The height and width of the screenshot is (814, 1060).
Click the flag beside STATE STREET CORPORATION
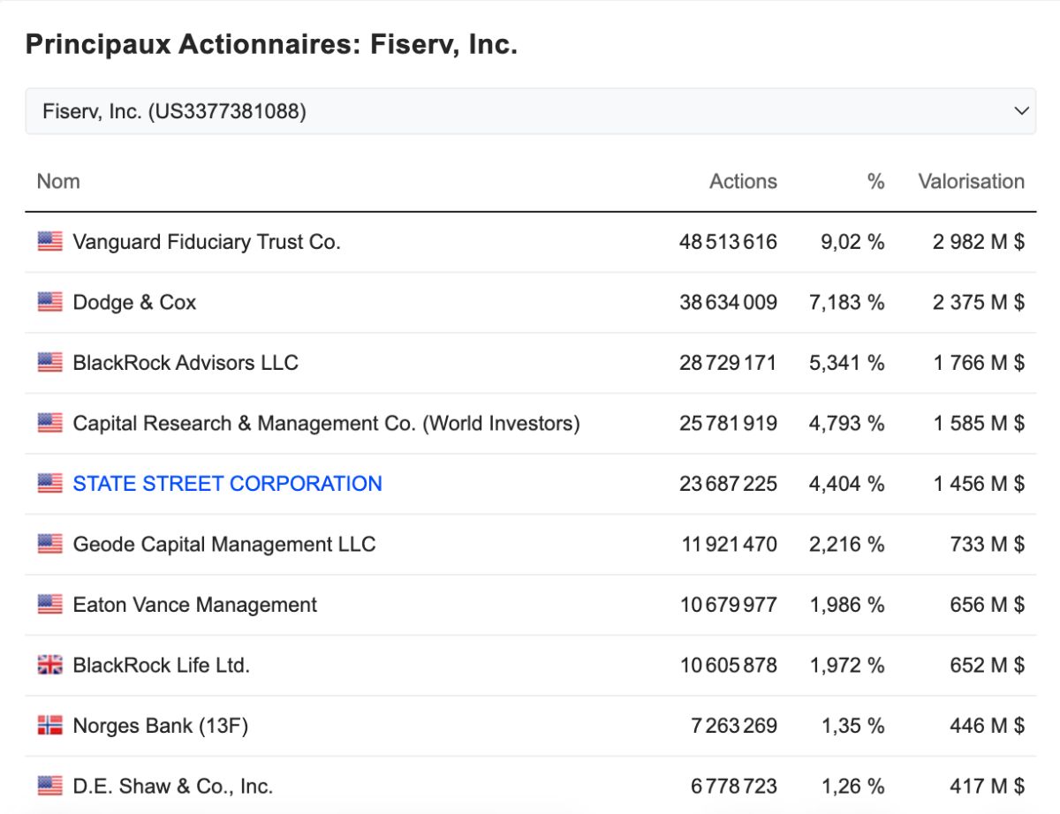click(50, 484)
